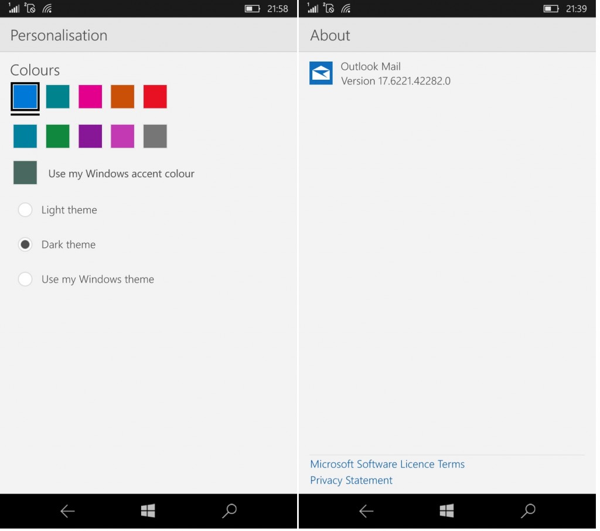Click the Outlook Mail app icon
Screen dimensions: 600x531
pyautogui.click(x=321, y=73)
